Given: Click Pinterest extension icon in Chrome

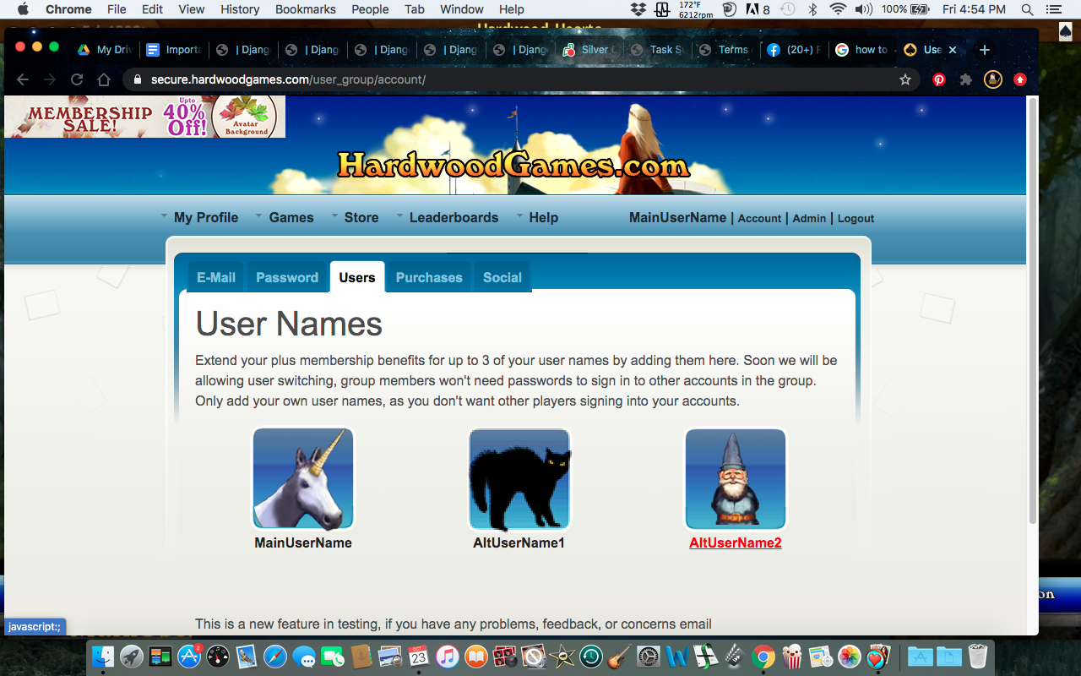Looking at the screenshot, I should (939, 79).
